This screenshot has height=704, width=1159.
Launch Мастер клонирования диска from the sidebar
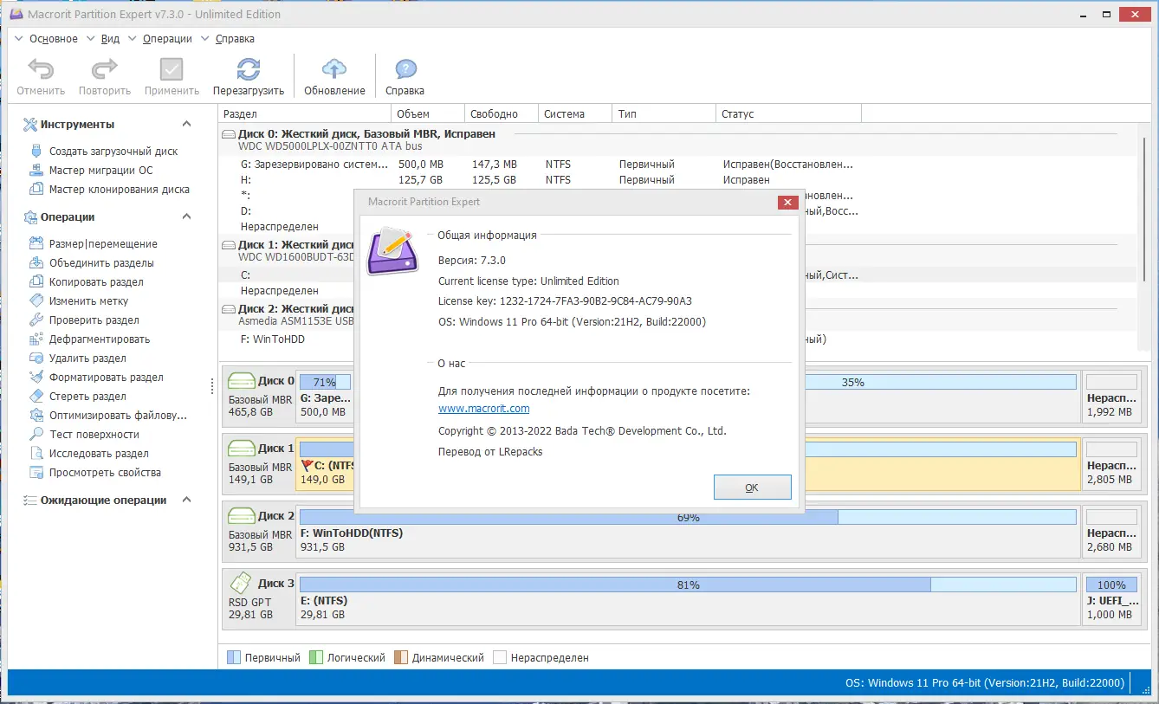119,190
